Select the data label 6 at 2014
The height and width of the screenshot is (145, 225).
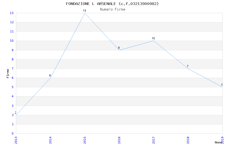pyautogui.click(x=50, y=75)
